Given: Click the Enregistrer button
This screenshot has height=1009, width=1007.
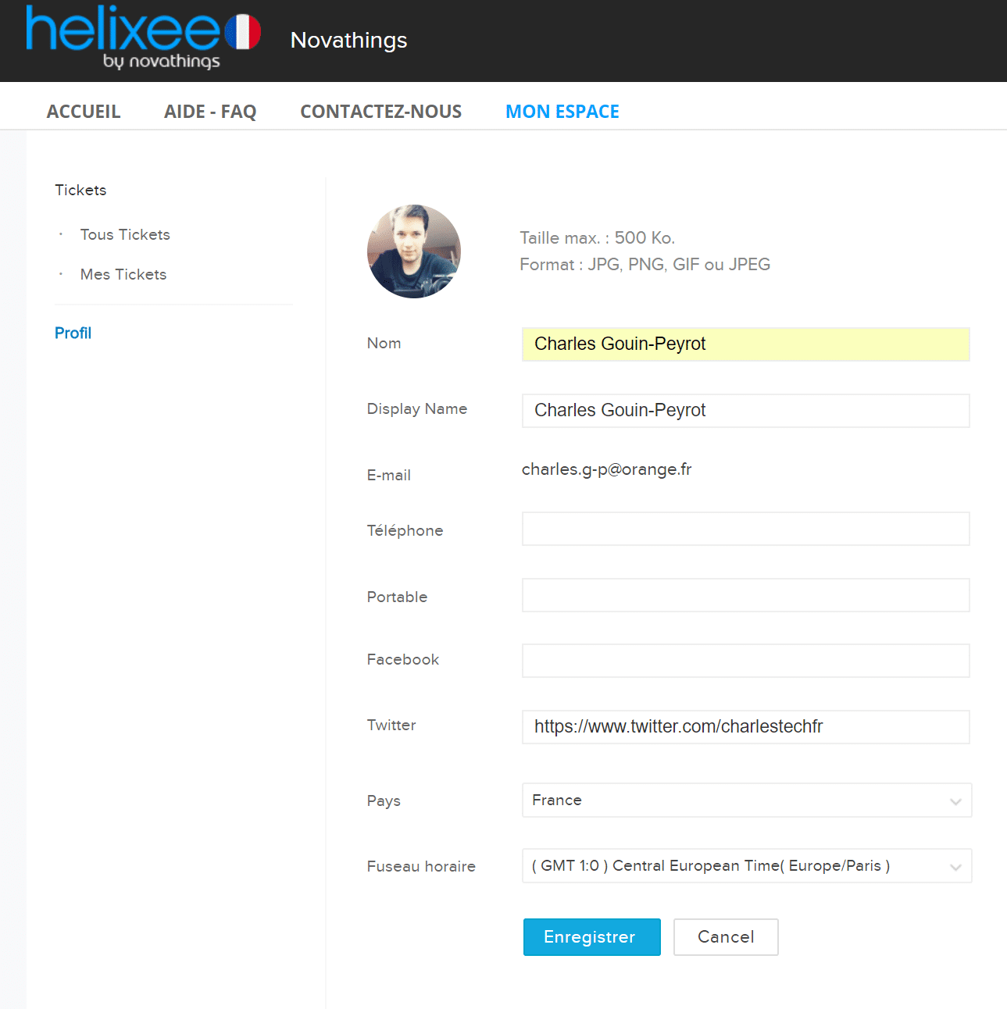Looking at the screenshot, I should [592, 937].
